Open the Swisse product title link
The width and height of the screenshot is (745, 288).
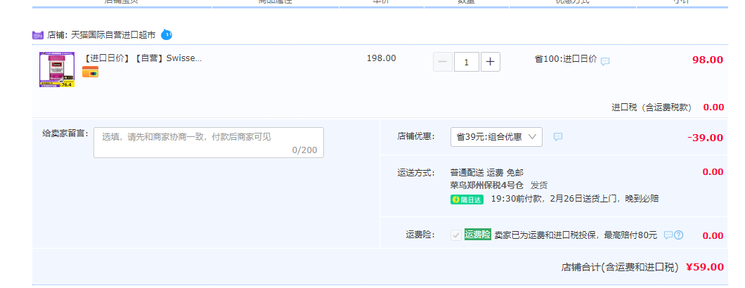pyautogui.click(x=143, y=58)
